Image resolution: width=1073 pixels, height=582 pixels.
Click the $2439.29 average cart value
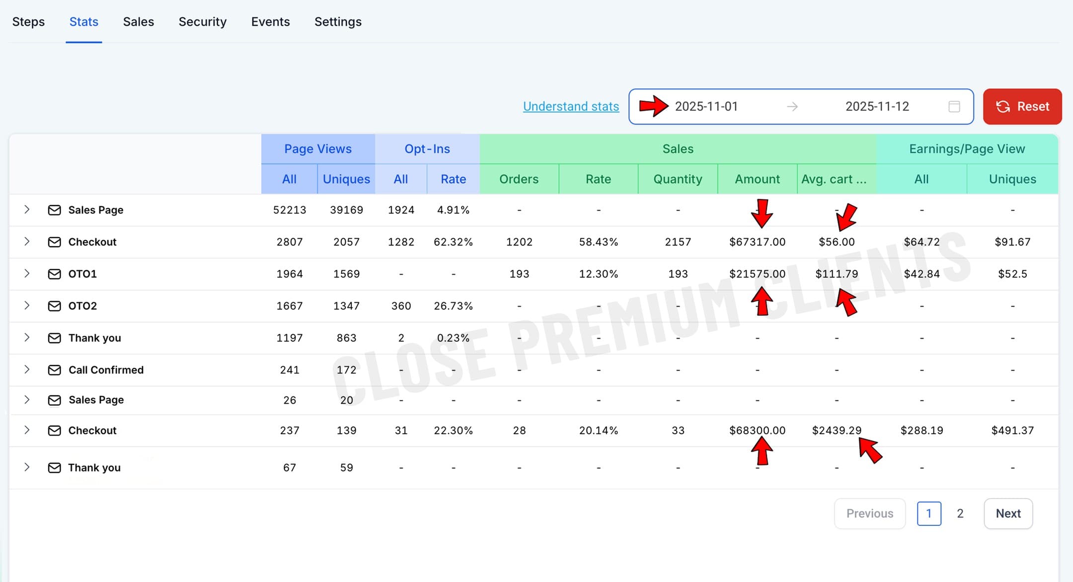point(837,431)
